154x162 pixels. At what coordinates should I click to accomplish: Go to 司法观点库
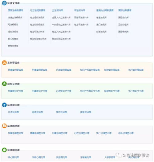coord(38,112)
